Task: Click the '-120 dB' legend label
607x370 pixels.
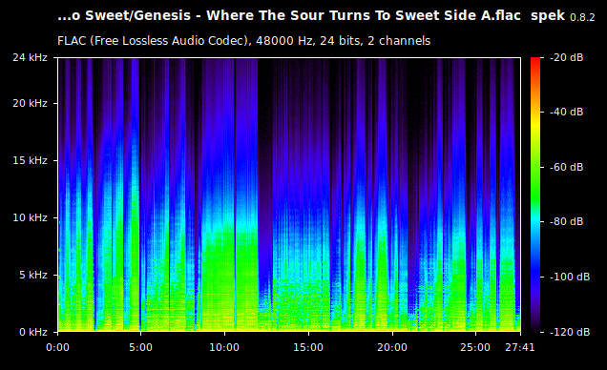Action: click(x=570, y=332)
